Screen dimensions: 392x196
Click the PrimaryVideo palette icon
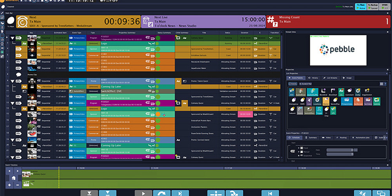pos(347,101)
